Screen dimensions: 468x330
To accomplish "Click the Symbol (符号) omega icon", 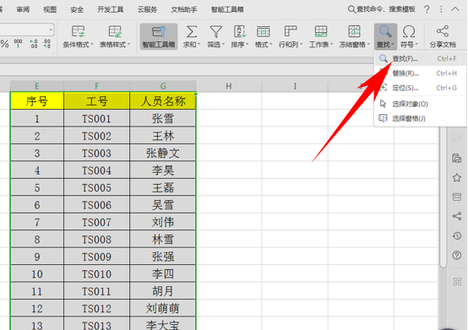I will coord(409,31).
